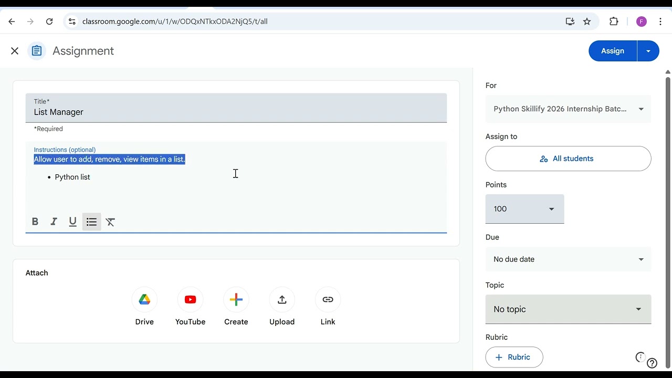Attach a YouTube video
The width and height of the screenshot is (672, 378).
pyautogui.click(x=190, y=300)
